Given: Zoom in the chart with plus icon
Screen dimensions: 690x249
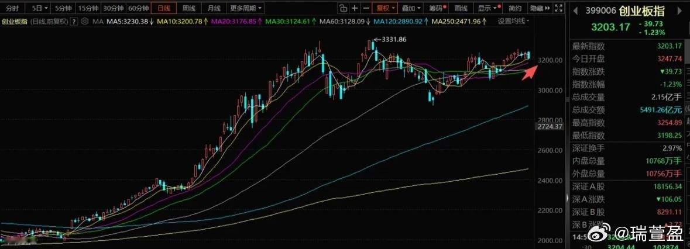Looking at the screenshot, I should point(355,8).
